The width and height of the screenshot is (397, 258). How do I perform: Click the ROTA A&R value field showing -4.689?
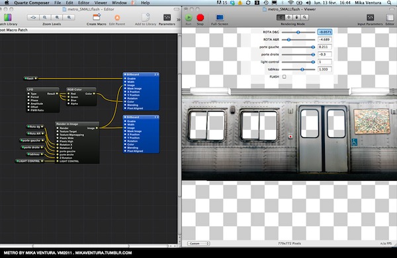pyautogui.click(x=325, y=40)
